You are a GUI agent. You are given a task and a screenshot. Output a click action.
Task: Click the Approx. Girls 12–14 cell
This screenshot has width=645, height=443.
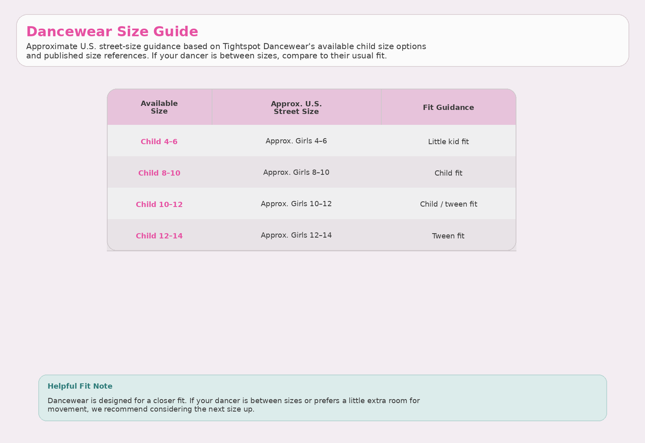(296, 236)
